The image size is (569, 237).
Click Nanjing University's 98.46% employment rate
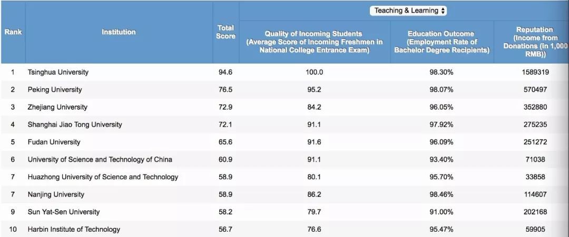[442, 194]
